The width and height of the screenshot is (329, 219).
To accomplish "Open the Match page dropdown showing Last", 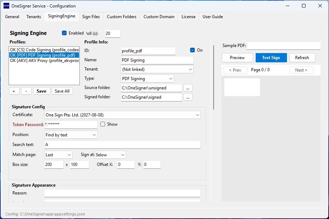I will [58, 155].
